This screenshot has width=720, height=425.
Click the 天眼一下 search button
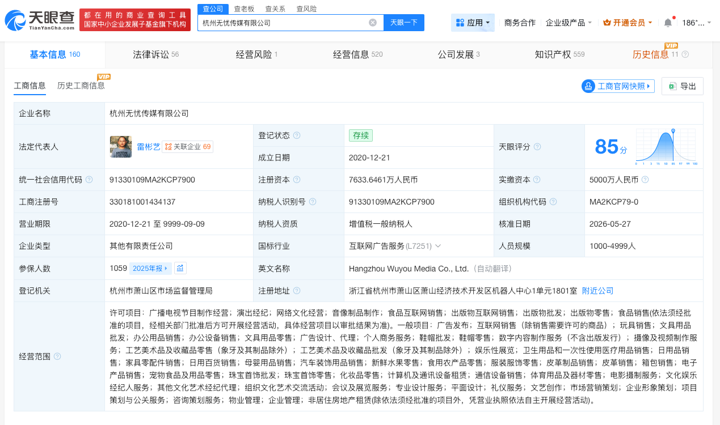(x=404, y=23)
